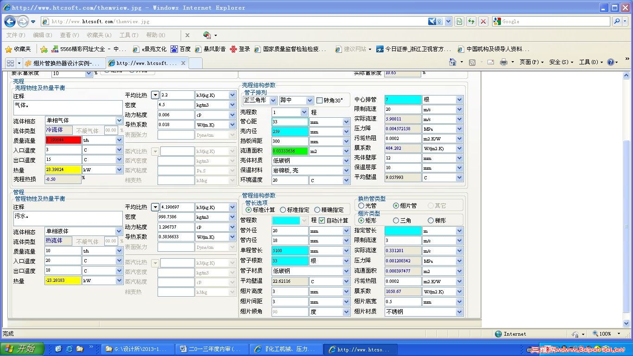
Task: Click the blue Help question mark icon
Action: pos(610,62)
